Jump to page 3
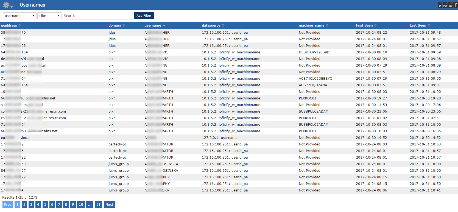 click(31, 205)
